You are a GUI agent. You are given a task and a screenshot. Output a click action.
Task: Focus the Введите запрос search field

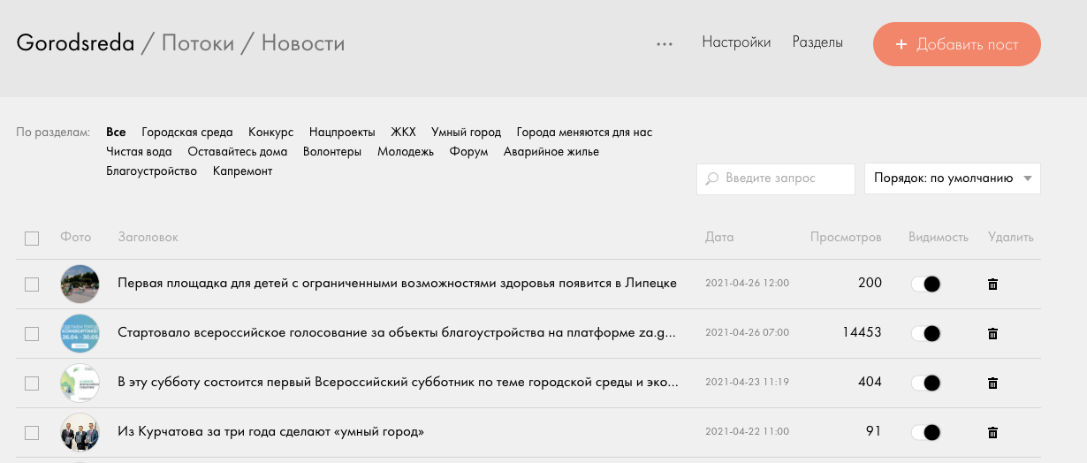click(776, 178)
